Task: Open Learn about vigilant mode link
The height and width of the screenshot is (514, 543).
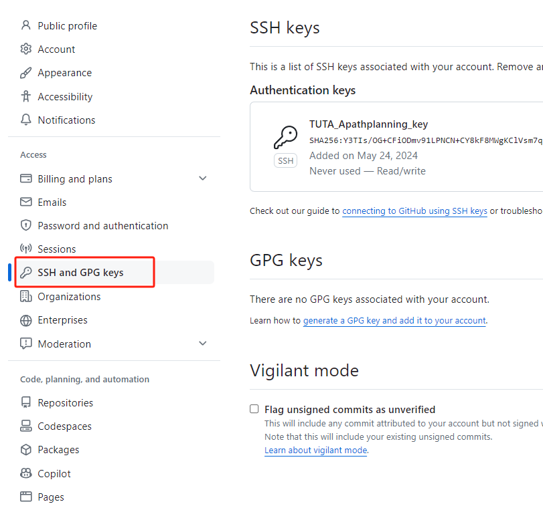Action: pyautogui.click(x=315, y=451)
